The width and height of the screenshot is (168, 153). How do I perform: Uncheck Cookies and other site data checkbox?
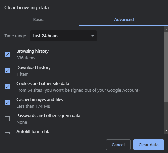[7, 87]
